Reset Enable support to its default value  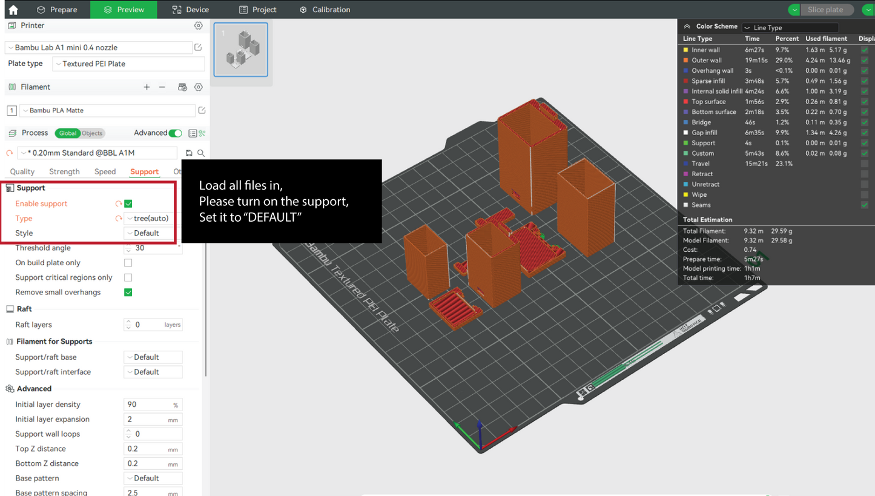pyautogui.click(x=119, y=204)
